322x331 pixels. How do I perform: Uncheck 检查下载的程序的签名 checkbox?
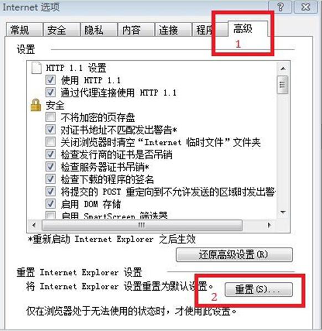[50, 179]
